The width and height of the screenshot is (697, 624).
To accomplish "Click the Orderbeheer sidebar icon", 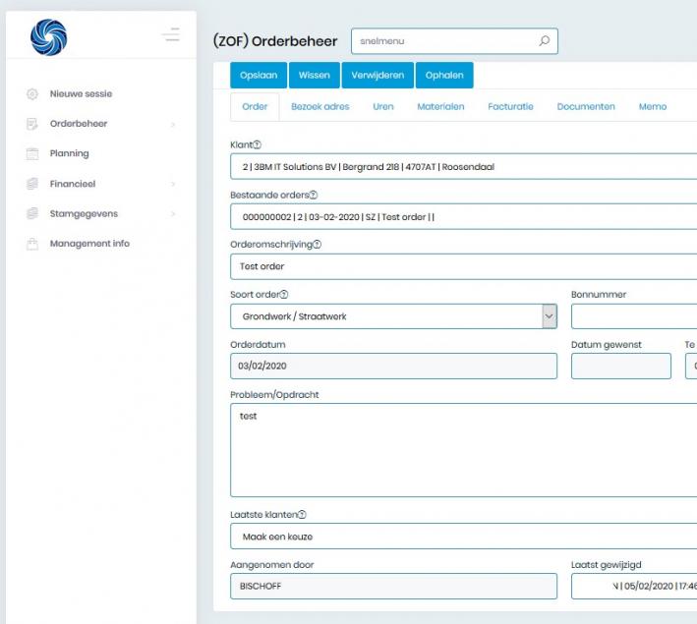I will [x=31, y=124].
